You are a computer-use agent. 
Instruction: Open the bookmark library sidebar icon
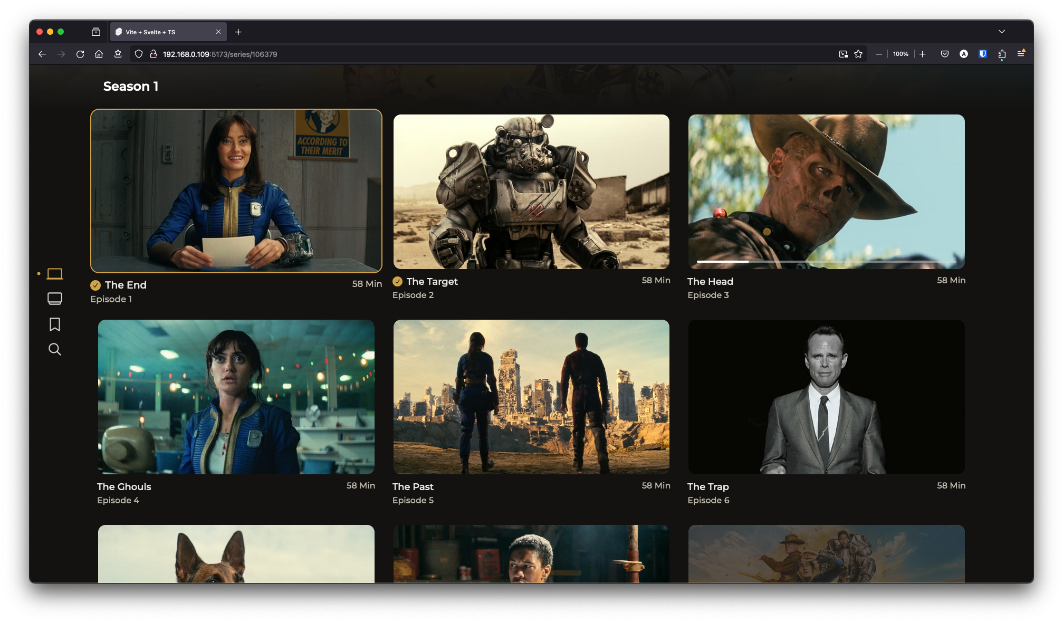[x=55, y=324]
